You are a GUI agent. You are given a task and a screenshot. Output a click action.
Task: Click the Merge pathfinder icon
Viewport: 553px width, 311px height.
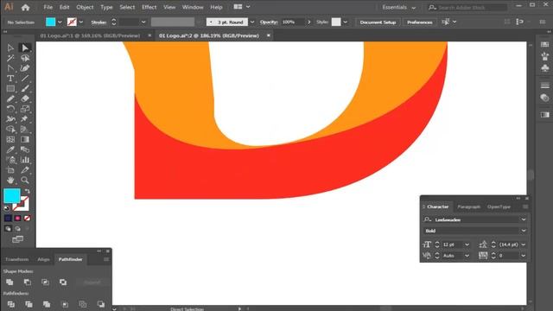pos(47,304)
